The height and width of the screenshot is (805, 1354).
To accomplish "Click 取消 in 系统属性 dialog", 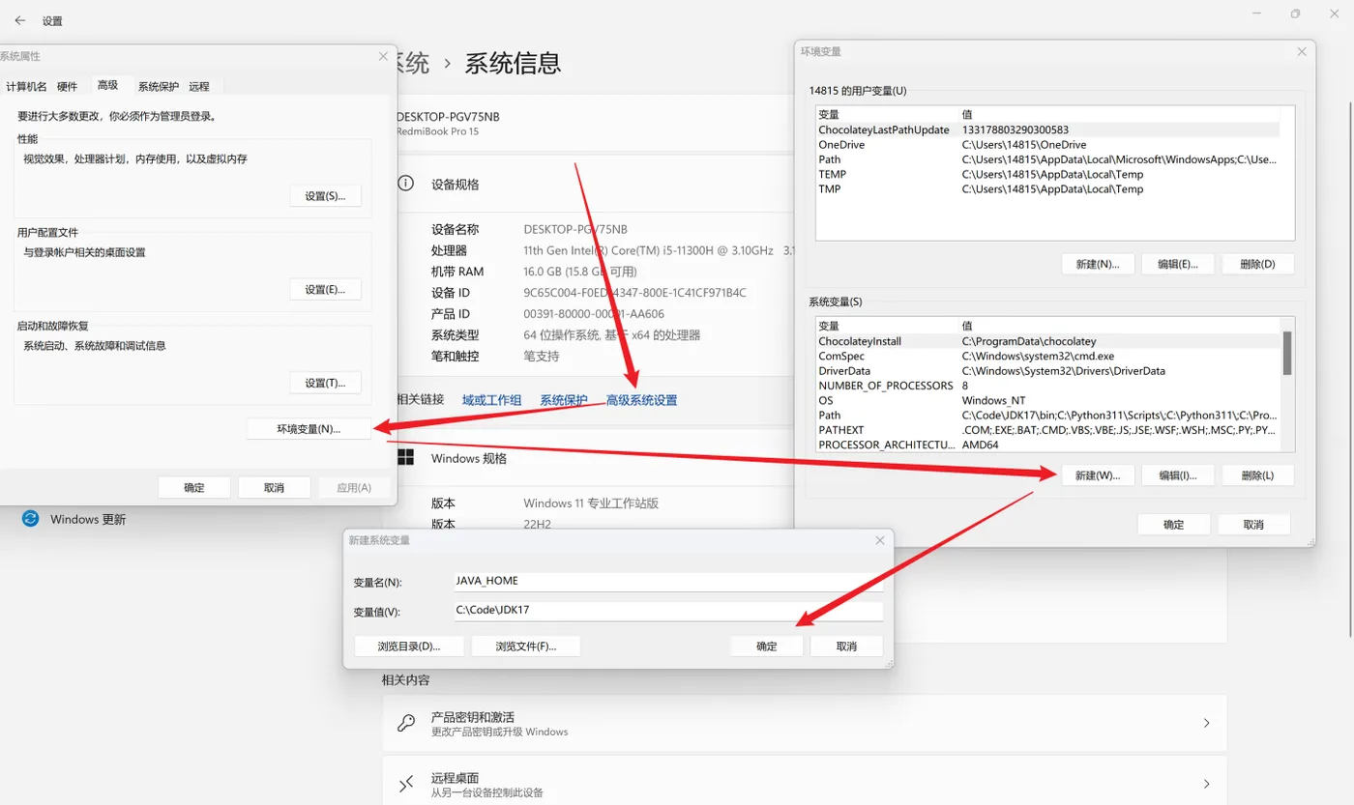I will (x=274, y=487).
